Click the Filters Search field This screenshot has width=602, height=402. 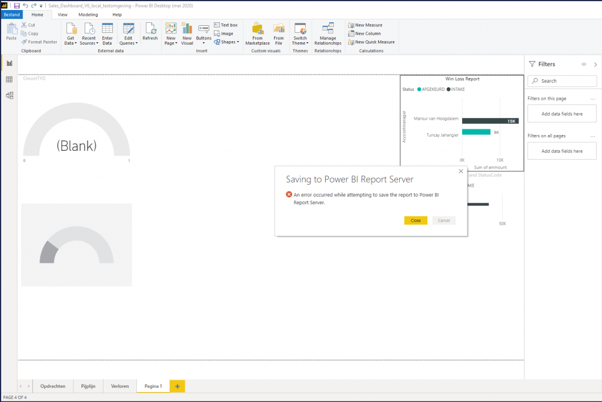click(562, 81)
